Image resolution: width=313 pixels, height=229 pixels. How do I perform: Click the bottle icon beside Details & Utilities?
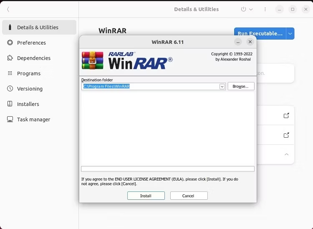point(10,27)
